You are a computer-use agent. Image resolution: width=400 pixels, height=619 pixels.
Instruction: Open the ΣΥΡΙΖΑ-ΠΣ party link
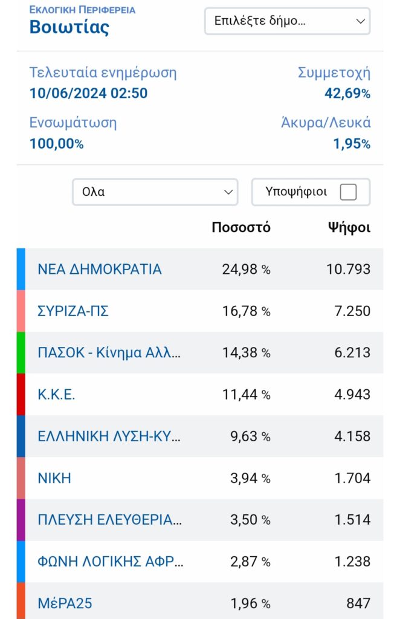73,311
